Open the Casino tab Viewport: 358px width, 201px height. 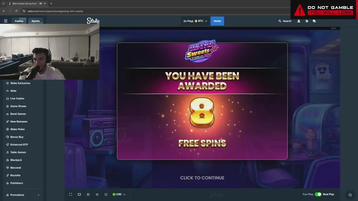coord(19,21)
